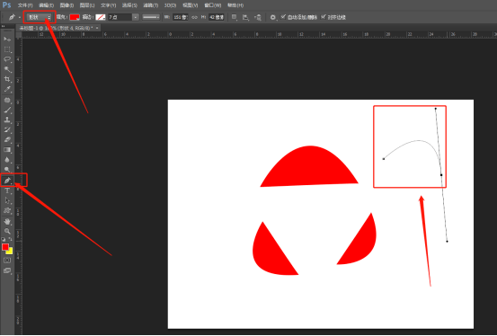Open the tool mode Shape dropdown
Viewport: 497px width, 336px height.
tap(40, 17)
